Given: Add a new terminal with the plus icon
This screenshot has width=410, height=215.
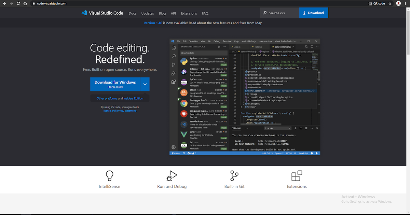Looking at the screenshot, I should point(295,128).
